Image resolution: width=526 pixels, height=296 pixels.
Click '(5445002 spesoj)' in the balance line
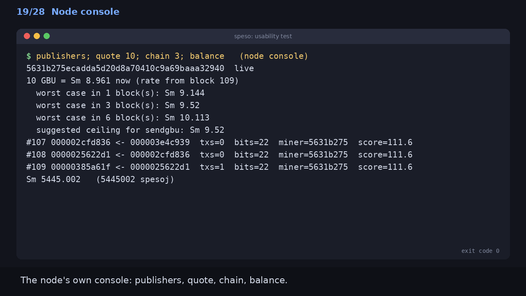click(135, 179)
